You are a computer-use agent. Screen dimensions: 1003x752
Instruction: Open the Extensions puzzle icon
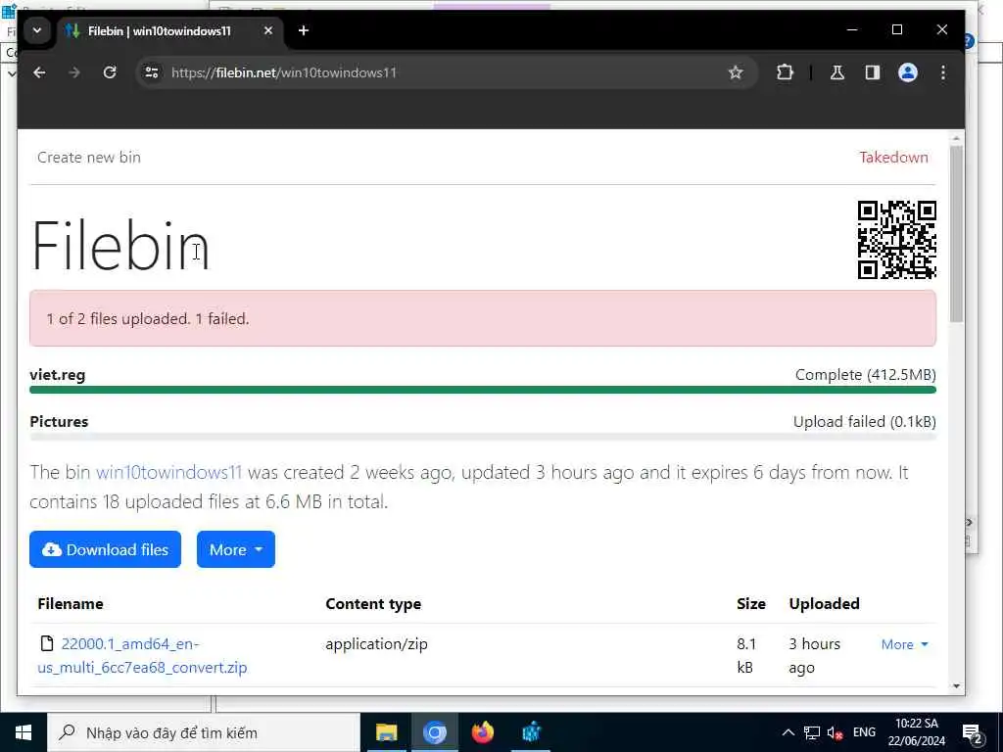pyautogui.click(x=785, y=72)
